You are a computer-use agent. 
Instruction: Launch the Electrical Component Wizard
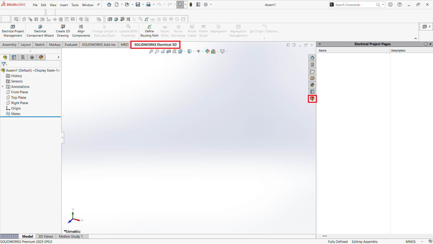pyautogui.click(x=40, y=31)
